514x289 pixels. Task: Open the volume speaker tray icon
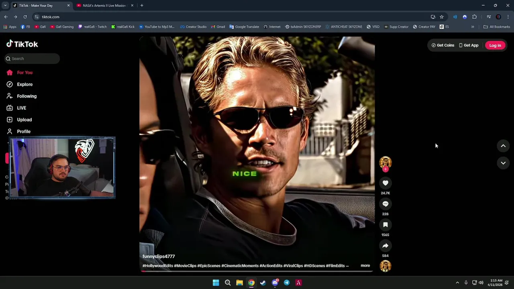pos(481,283)
